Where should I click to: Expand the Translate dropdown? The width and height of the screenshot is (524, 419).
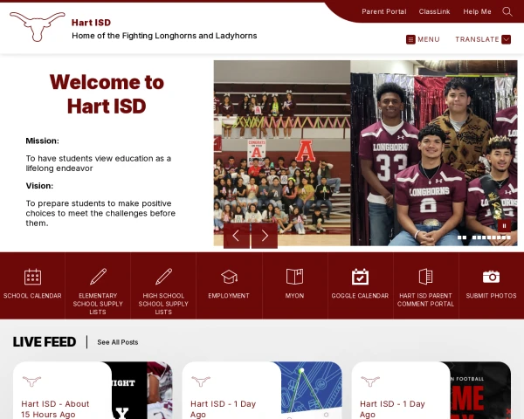[483, 39]
